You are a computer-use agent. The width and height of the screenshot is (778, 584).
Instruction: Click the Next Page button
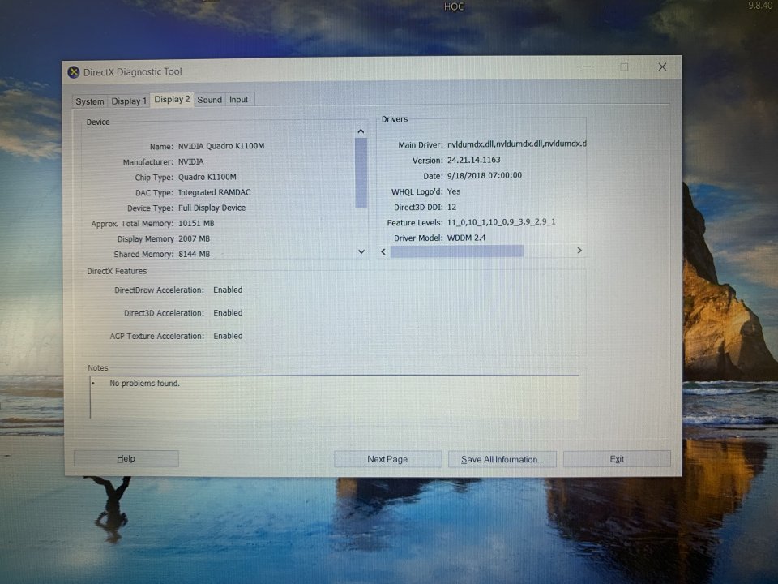(x=387, y=459)
